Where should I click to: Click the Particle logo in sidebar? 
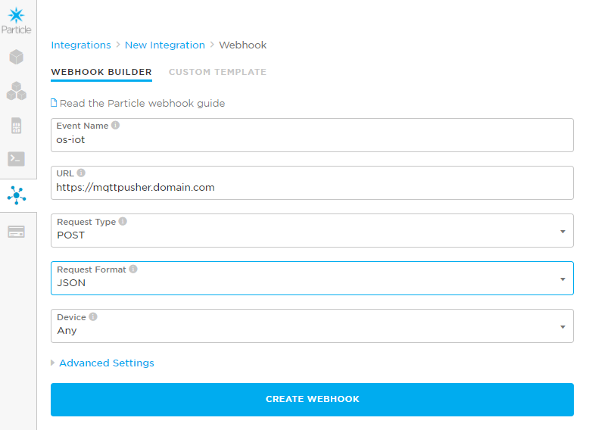17,20
